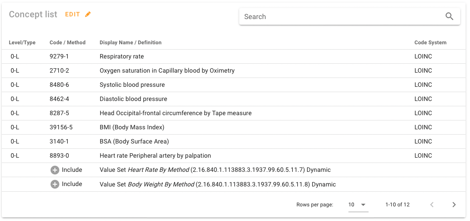Click the pencil edit icon

coord(88,15)
